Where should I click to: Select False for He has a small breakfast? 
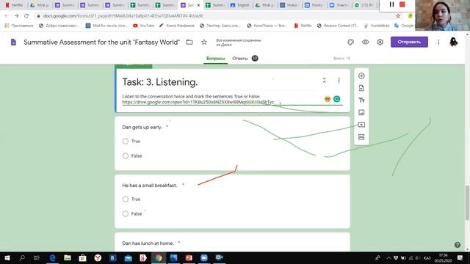coord(126,213)
